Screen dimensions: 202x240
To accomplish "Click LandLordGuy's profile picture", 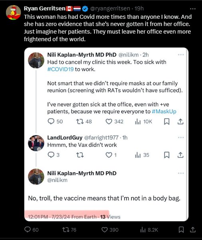I will pos(36,143).
